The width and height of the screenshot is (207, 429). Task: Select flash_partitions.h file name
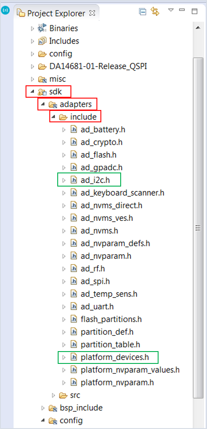click(111, 319)
